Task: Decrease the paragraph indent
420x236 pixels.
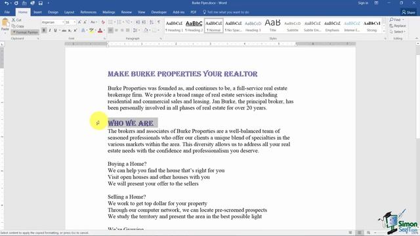Action: tap(138, 22)
